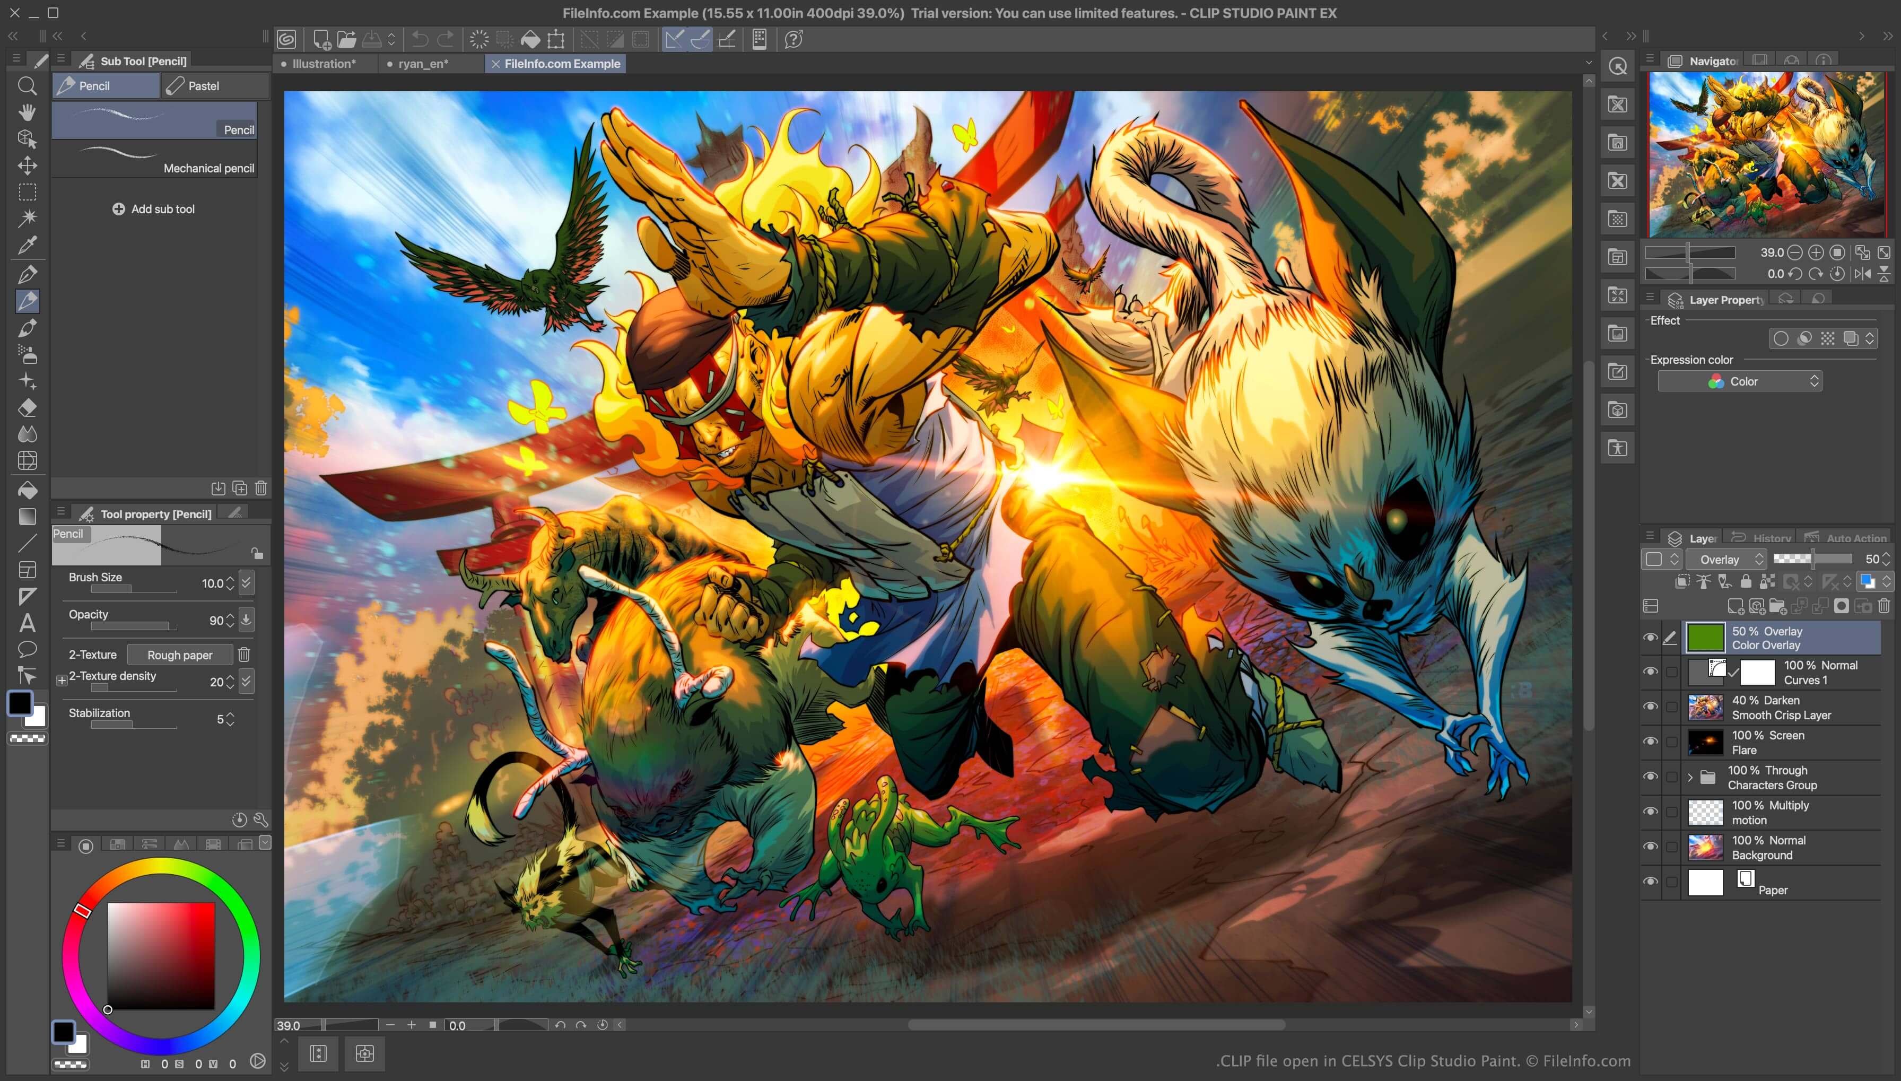Delete the selected layer with the trash icon
This screenshot has height=1081, width=1901.
(1883, 607)
